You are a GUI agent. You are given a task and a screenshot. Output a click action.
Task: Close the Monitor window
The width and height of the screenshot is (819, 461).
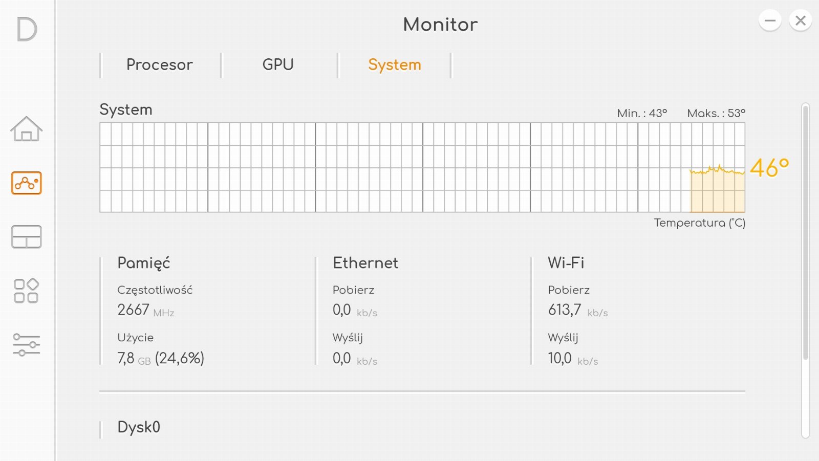pos(801,20)
